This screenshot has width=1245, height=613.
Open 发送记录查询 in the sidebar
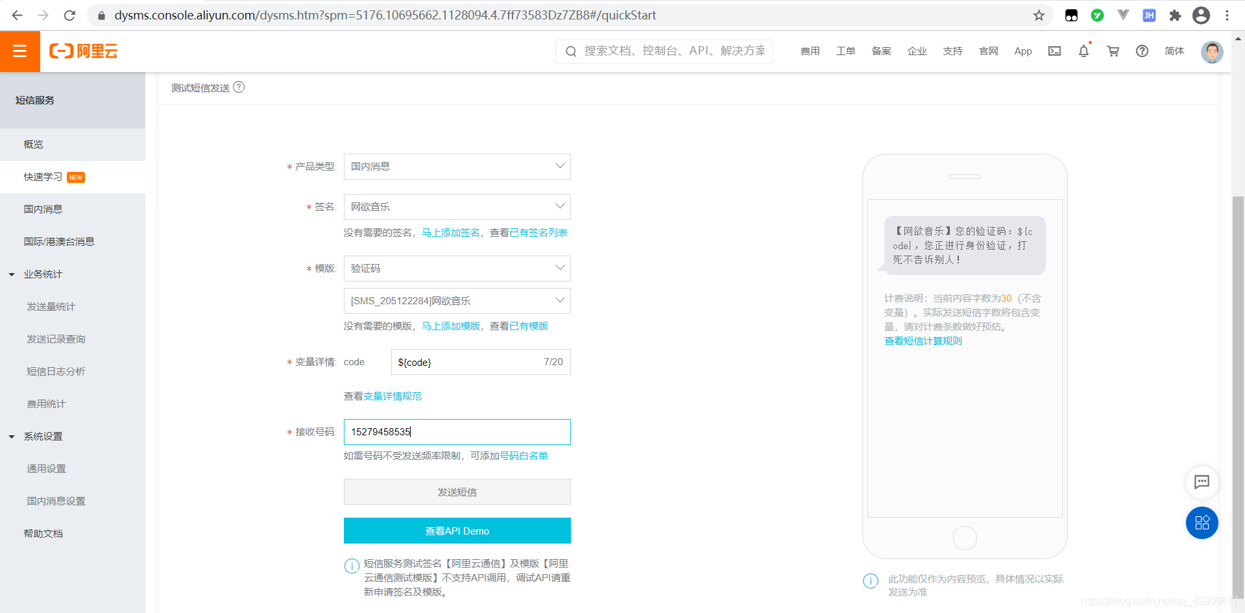pyautogui.click(x=73, y=339)
